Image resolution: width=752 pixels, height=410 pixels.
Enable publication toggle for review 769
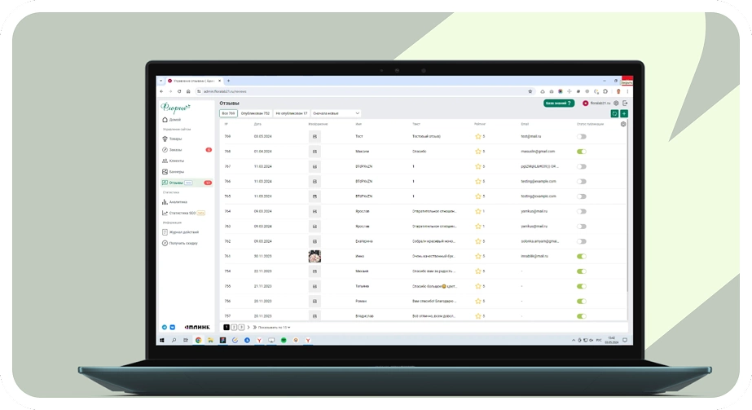(x=581, y=136)
